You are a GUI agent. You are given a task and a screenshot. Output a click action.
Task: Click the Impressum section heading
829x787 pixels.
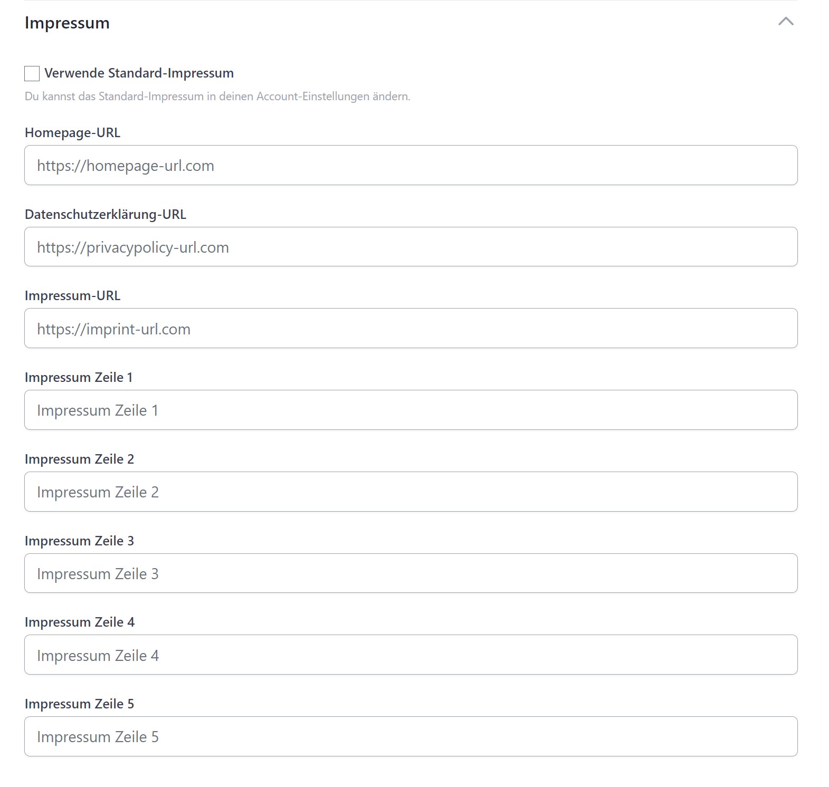click(x=67, y=23)
